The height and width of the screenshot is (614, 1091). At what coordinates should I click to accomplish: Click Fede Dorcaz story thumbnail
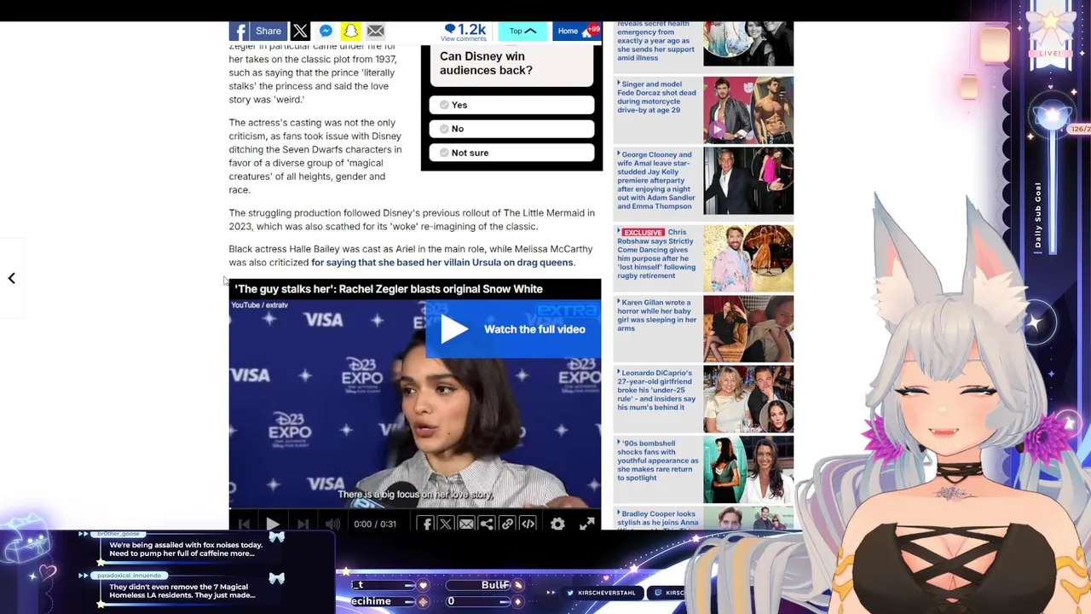(x=748, y=110)
